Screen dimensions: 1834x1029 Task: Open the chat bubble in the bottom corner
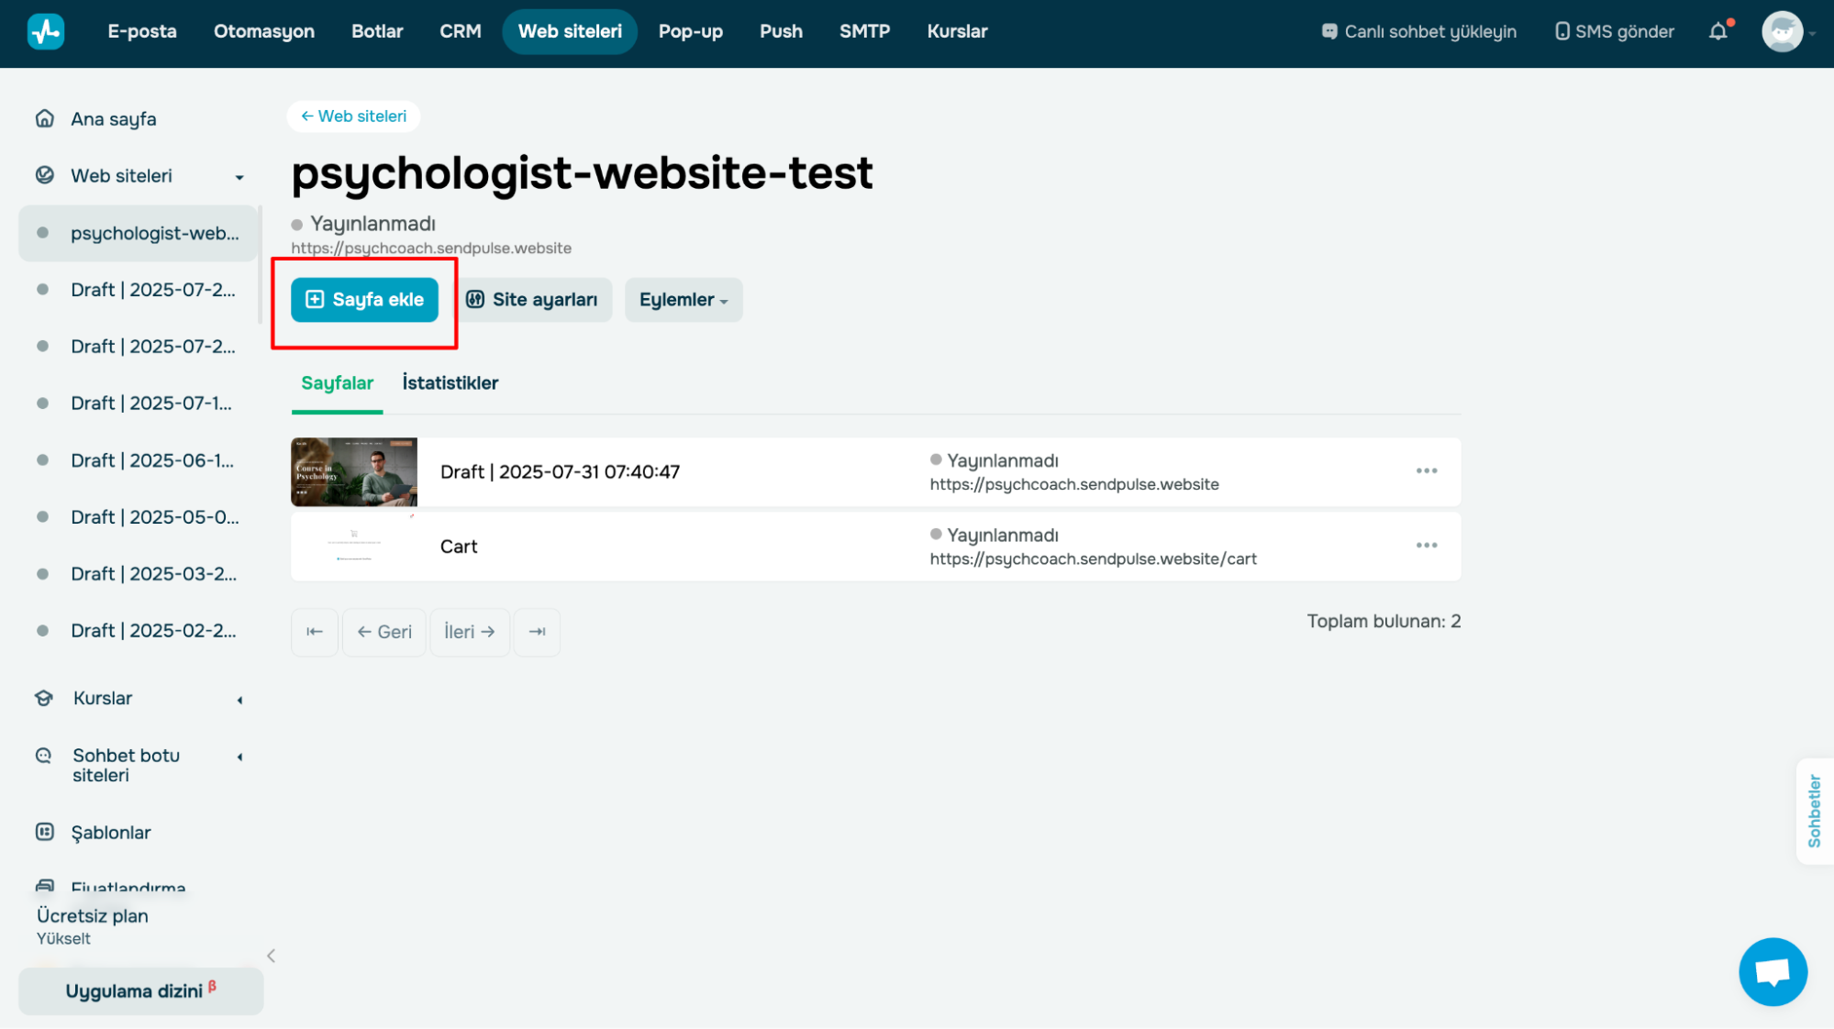[x=1773, y=971]
